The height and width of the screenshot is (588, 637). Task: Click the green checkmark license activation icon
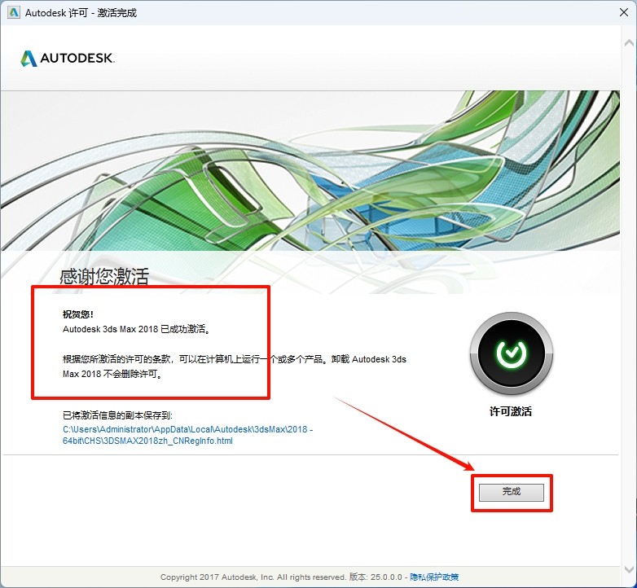[x=511, y=353]
